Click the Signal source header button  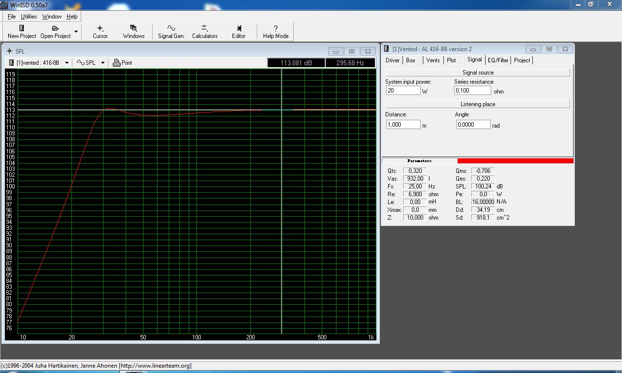pos(478,73)
